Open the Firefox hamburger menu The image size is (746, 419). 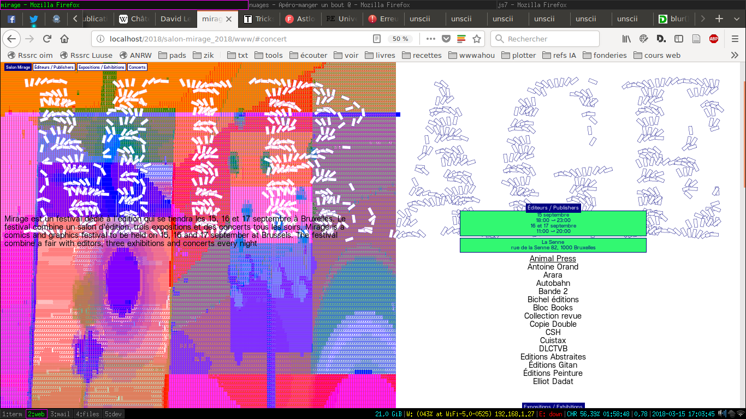pyautogui.click(x=735, y=39)
